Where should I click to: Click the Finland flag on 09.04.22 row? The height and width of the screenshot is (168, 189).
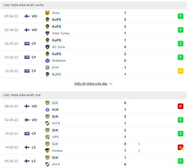[x=27, y=16]
